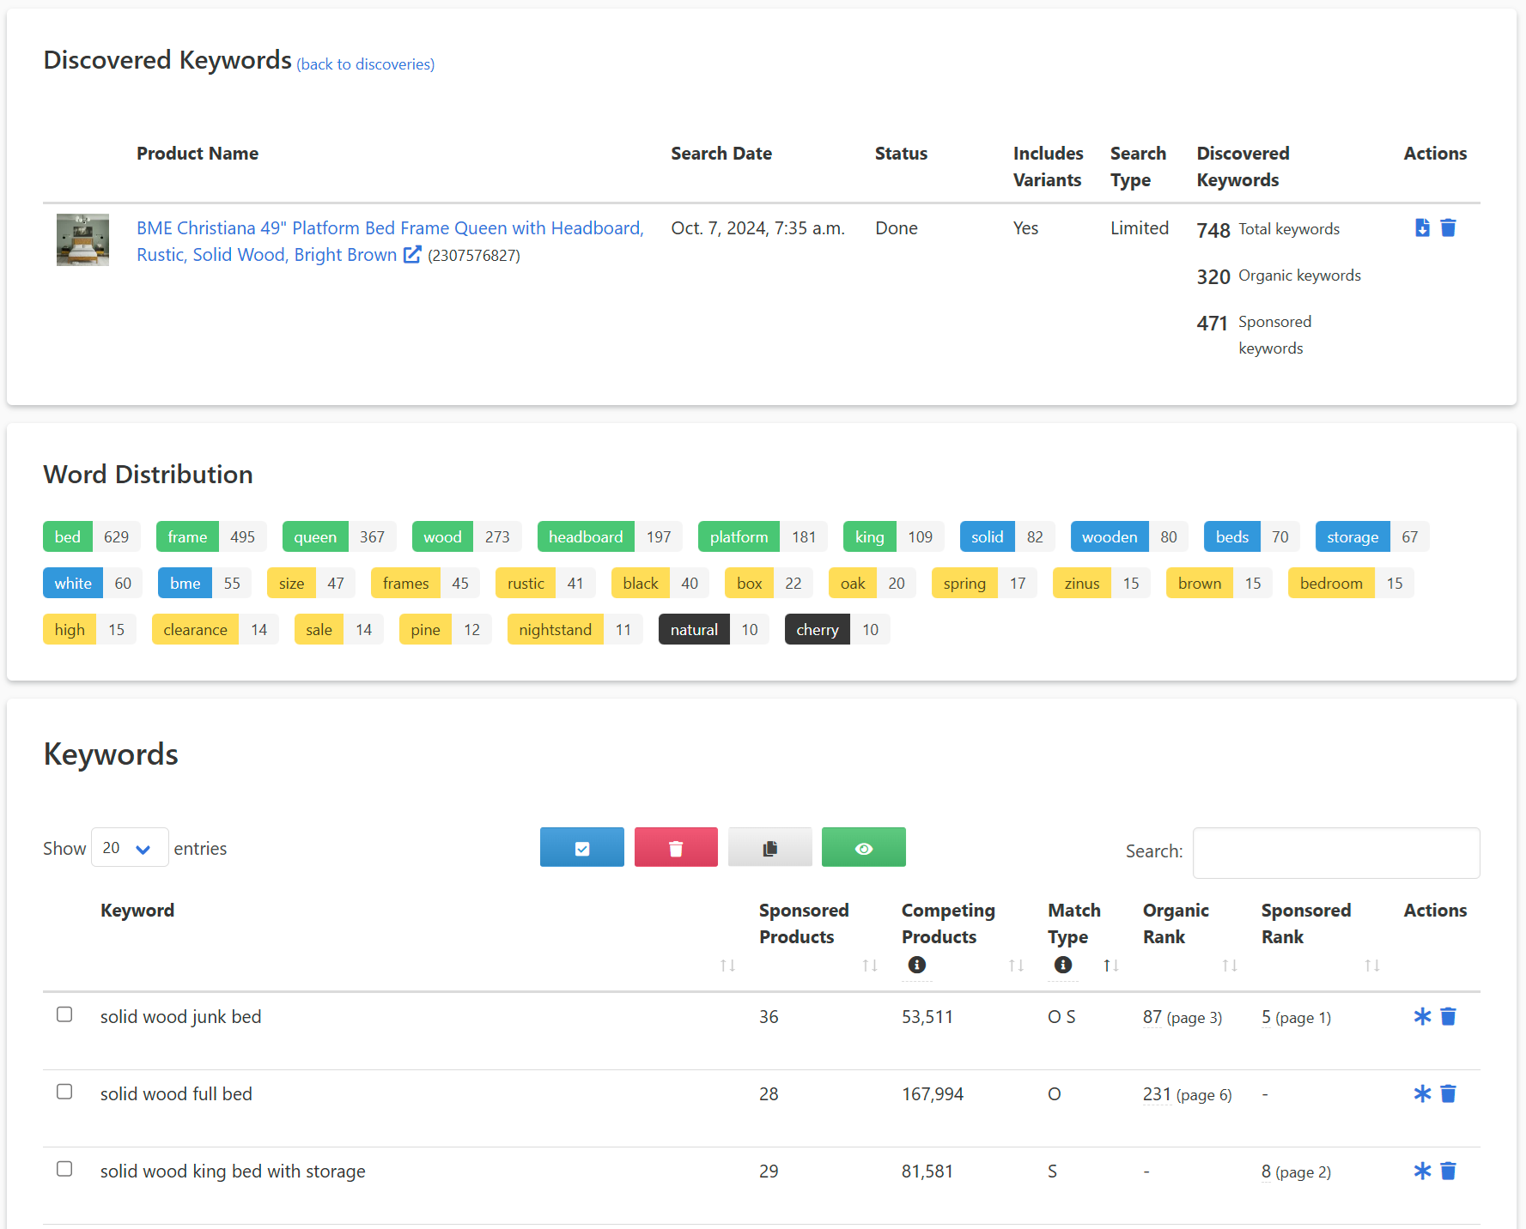Screen dimensions: 1526x1229
Task: Click the info icon under Competing Products
Action: [x=916, y=965]
